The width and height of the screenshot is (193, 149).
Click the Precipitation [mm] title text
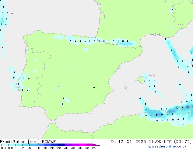(x=19, y=141)
